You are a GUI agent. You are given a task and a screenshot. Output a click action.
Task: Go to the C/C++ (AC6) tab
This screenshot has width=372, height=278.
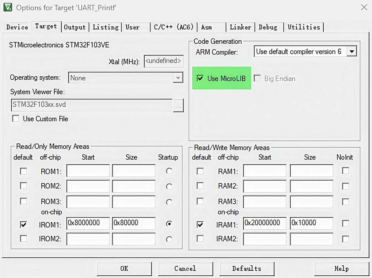click(174, 27)
